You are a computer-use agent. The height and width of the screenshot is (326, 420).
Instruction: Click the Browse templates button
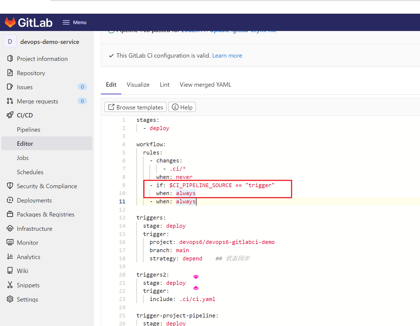point(136,107)
